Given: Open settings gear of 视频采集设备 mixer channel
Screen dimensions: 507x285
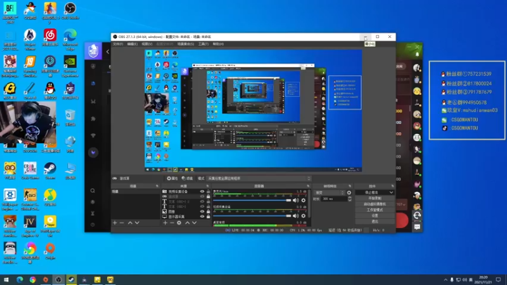Looking at the screenshot, I should pyautogui.click(x=304, y=215).
